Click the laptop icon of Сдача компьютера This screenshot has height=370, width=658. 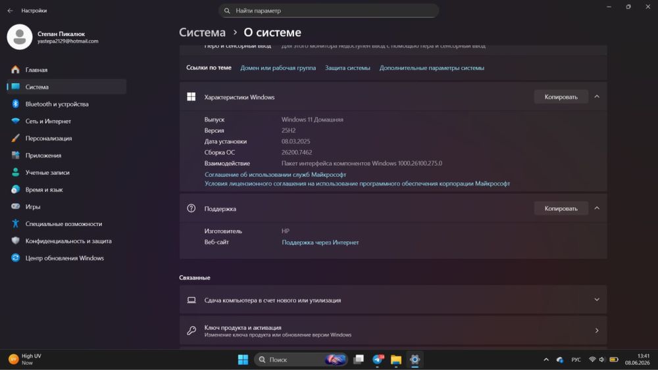click(x=191, y=300)
